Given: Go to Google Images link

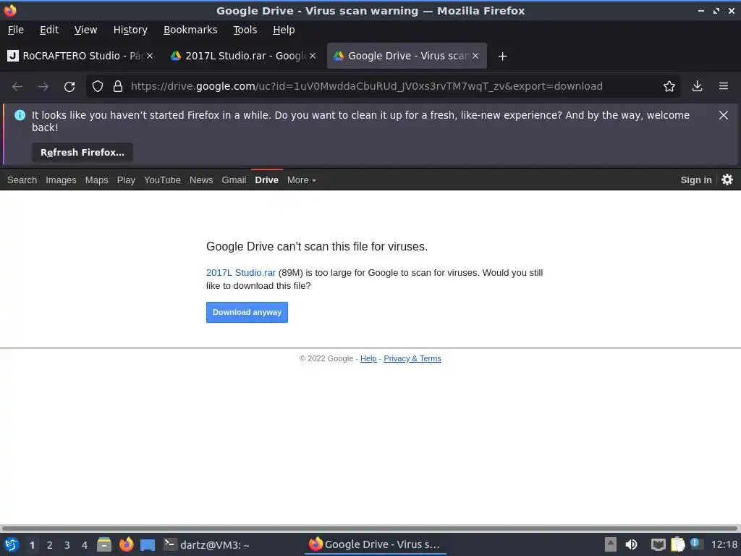Looking at the screenshot, I should [61, 180].
